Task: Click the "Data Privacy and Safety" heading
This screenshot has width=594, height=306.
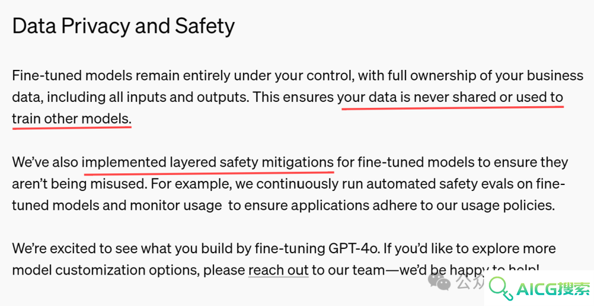Action: [124, 26]
